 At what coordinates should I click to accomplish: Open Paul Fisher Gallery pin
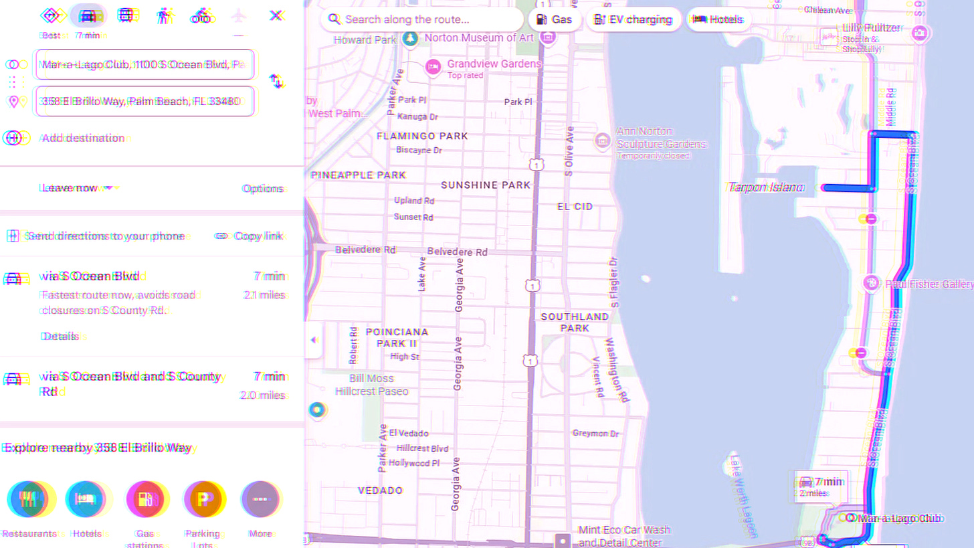pyautogui.click(x=870, y=284)
